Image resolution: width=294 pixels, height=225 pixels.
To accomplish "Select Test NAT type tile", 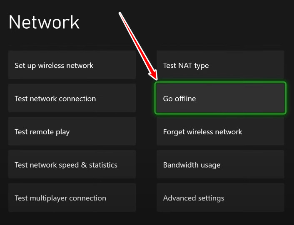I will pos(220,65).
